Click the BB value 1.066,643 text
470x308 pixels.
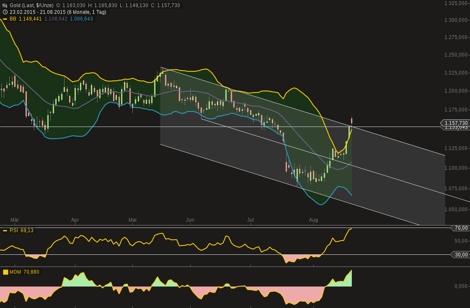click(x=81, y=18)
